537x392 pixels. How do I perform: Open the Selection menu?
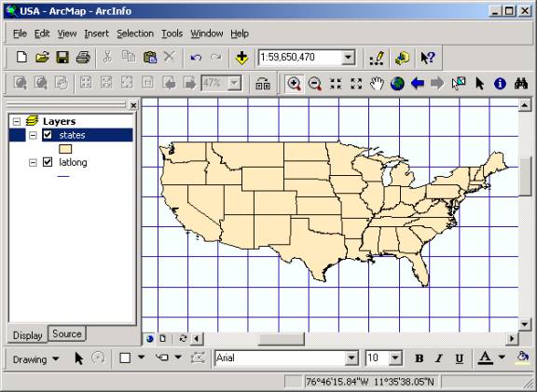[135, 34]
